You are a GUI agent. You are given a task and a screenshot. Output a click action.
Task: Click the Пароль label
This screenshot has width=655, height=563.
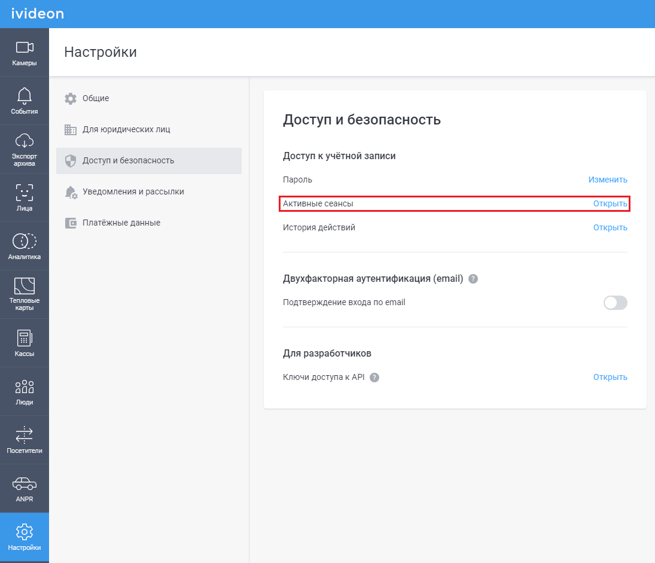click(297, 179)
